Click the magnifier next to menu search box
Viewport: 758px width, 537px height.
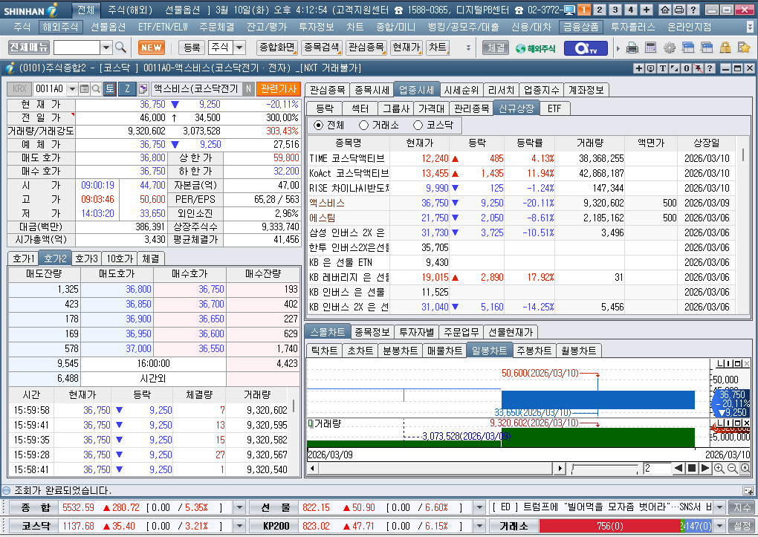tap(120, 48)
